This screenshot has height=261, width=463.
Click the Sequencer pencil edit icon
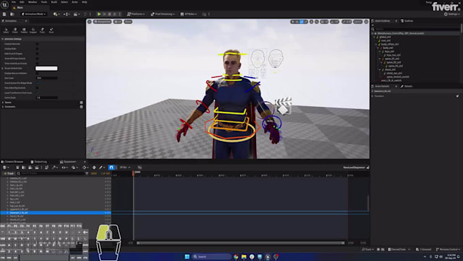point(101,168)
